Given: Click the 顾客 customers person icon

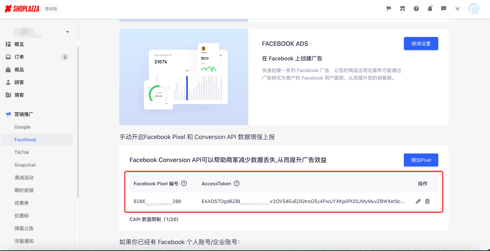Looking at the screenshot, I should point(8,82).
